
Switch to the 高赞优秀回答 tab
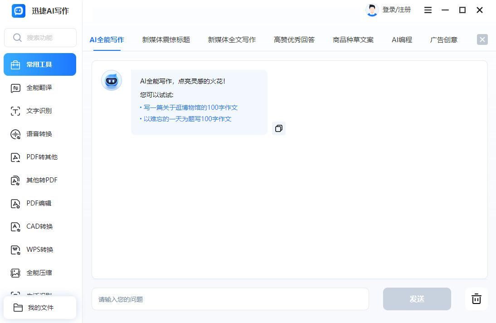pos(294,40)
